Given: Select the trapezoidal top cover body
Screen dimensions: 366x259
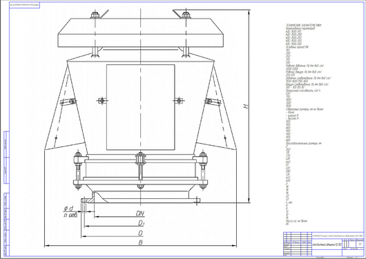Looking at the screenshot, I should tap(141, 32).
